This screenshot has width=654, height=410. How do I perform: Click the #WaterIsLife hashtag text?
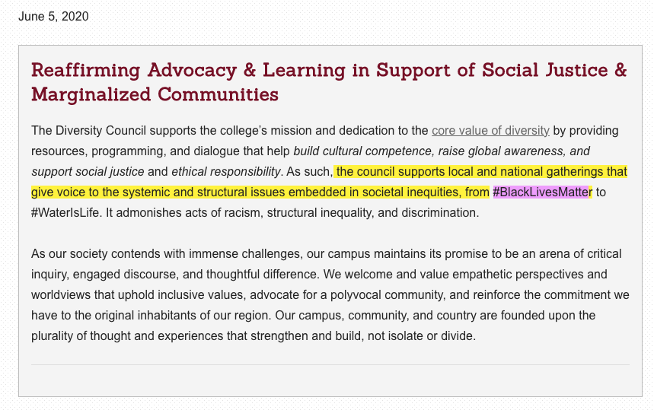pyautogui.click(x=65, y=212)
